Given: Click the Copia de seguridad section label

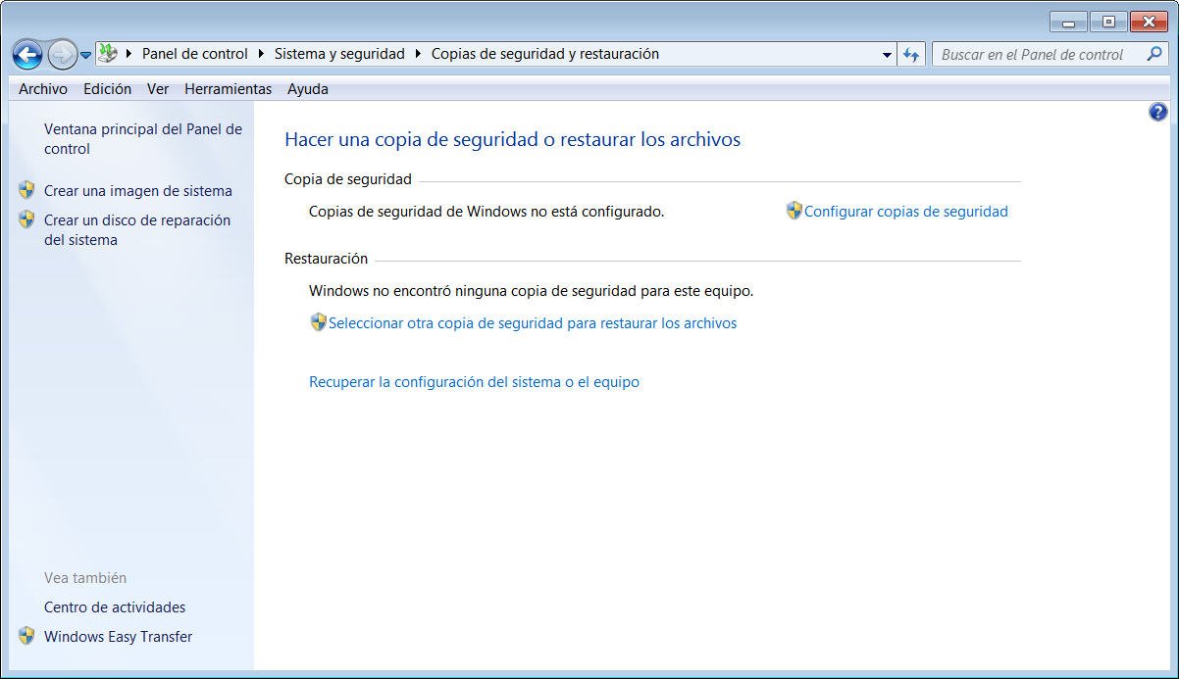Looking at the screenshot, I should click(348, 179).
